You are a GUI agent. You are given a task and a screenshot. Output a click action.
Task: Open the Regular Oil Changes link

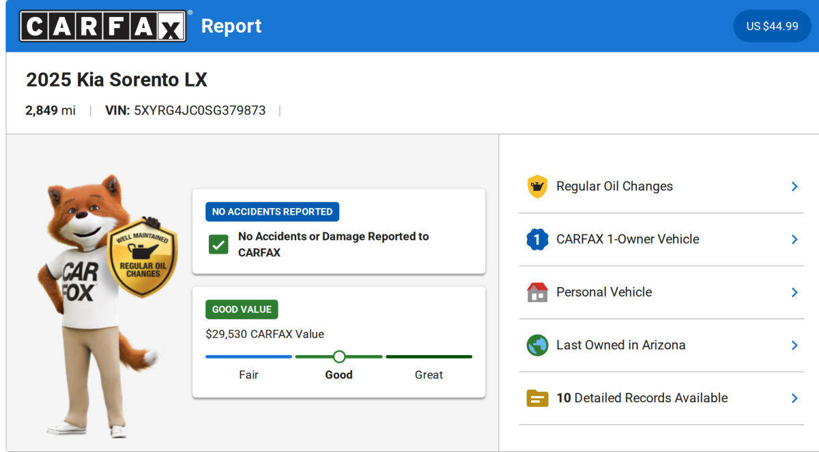(x=661, y=186)
